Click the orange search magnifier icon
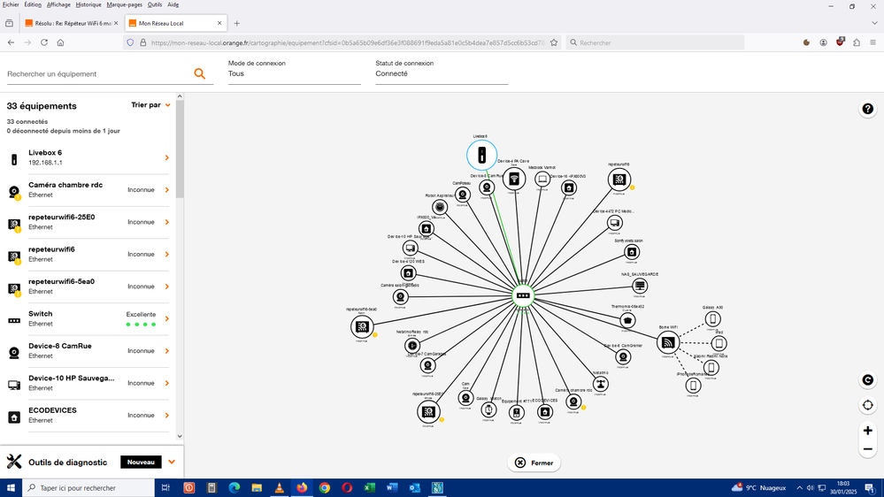 tap(200, 74)
